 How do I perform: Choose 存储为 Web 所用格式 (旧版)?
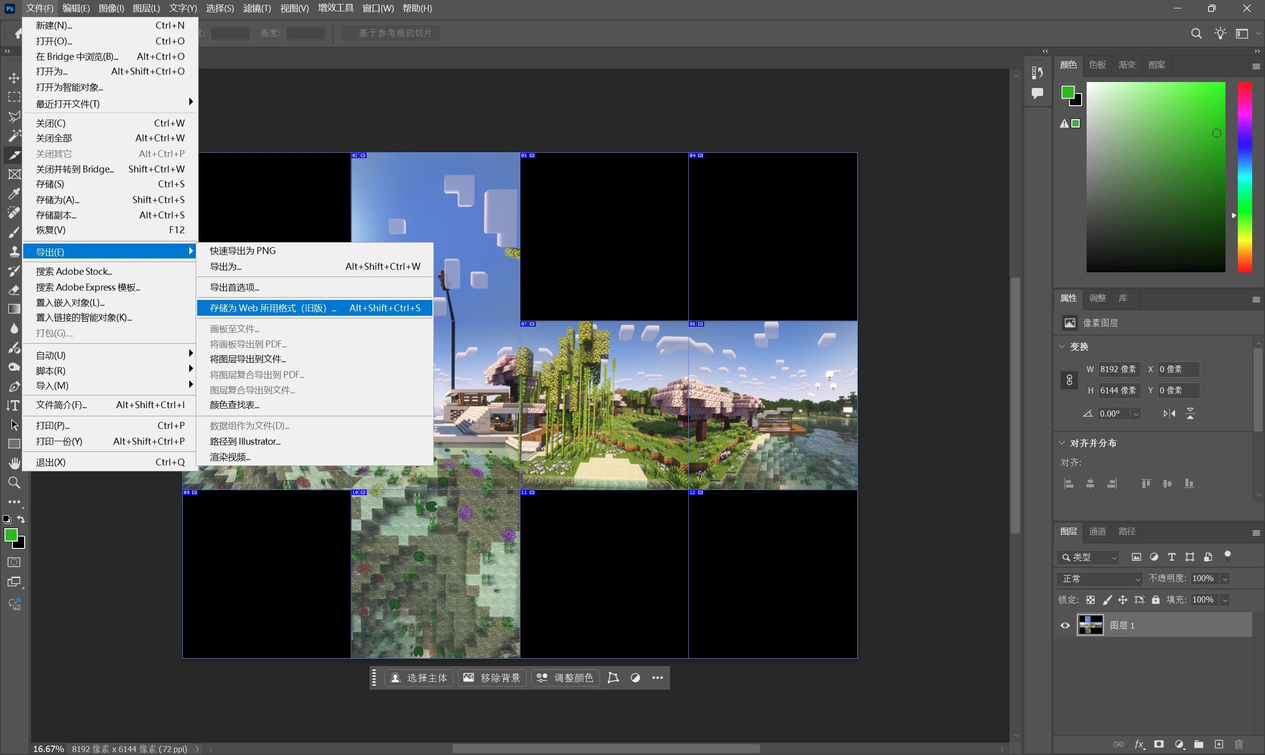315,308
